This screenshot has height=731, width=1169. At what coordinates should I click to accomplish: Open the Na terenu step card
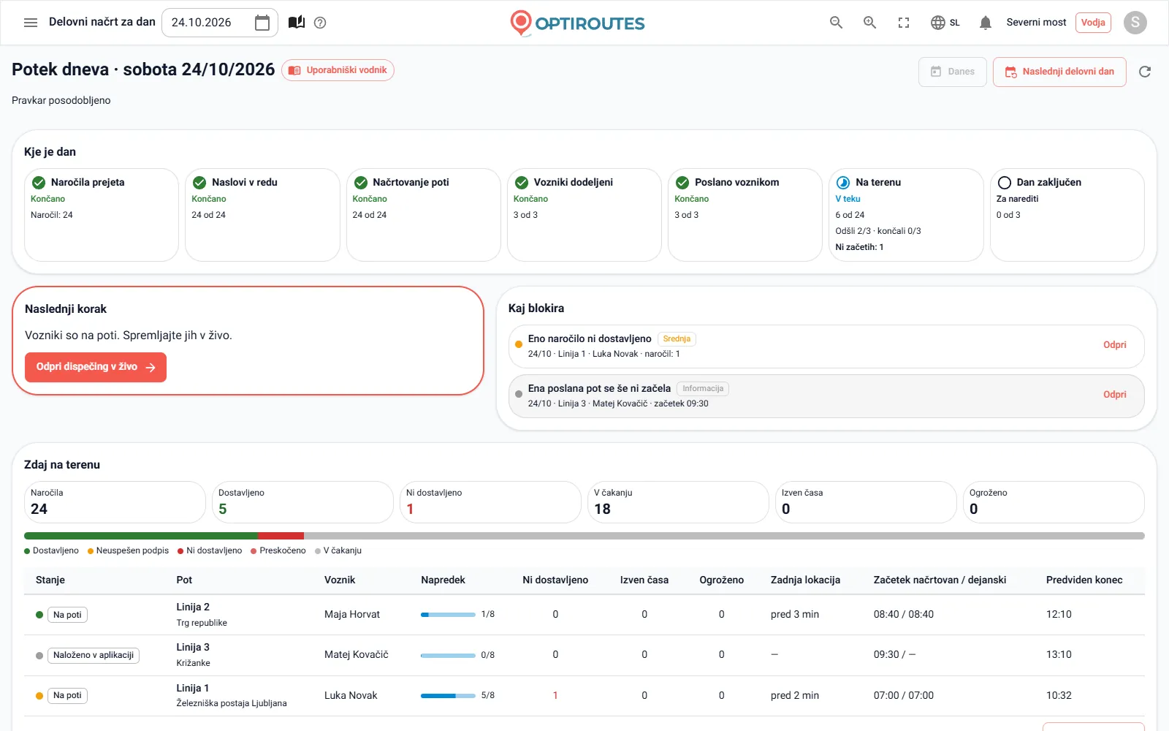tap(907, 215)
